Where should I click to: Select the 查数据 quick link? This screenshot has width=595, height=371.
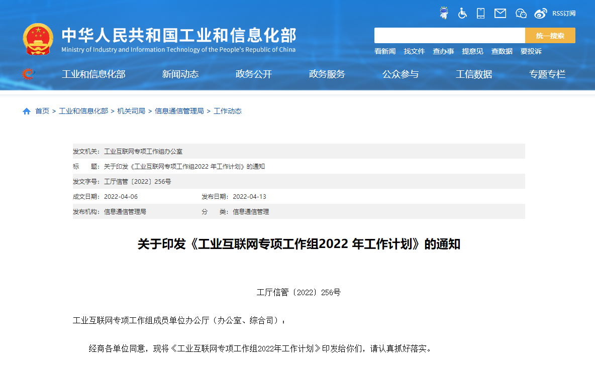pyautogui.click(x=502, y=51)
